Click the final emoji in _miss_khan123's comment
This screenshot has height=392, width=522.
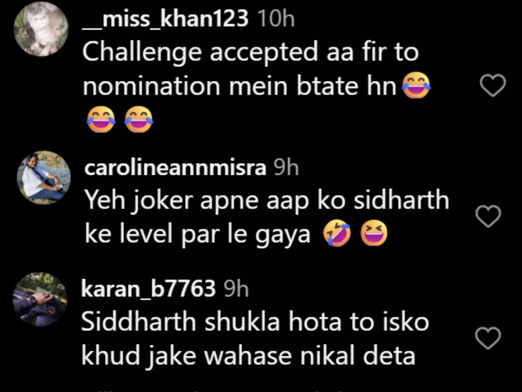pyautogui.click(x=139, y=120)
